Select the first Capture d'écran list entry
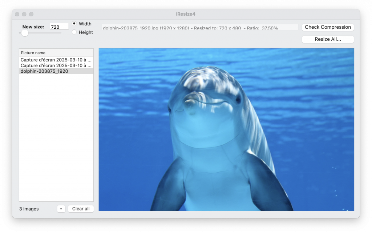The image size is (372, 233). pyautogui.click(x=56, y=60)
